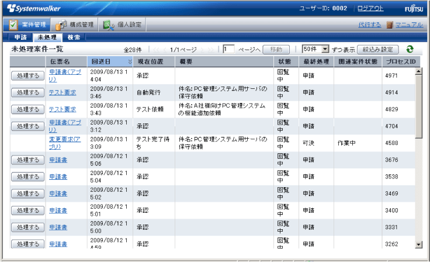Click 処理する for process 4914

[27, 92]
